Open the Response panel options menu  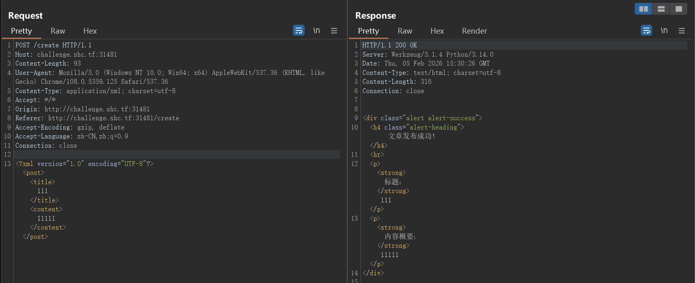coord(682,31)
